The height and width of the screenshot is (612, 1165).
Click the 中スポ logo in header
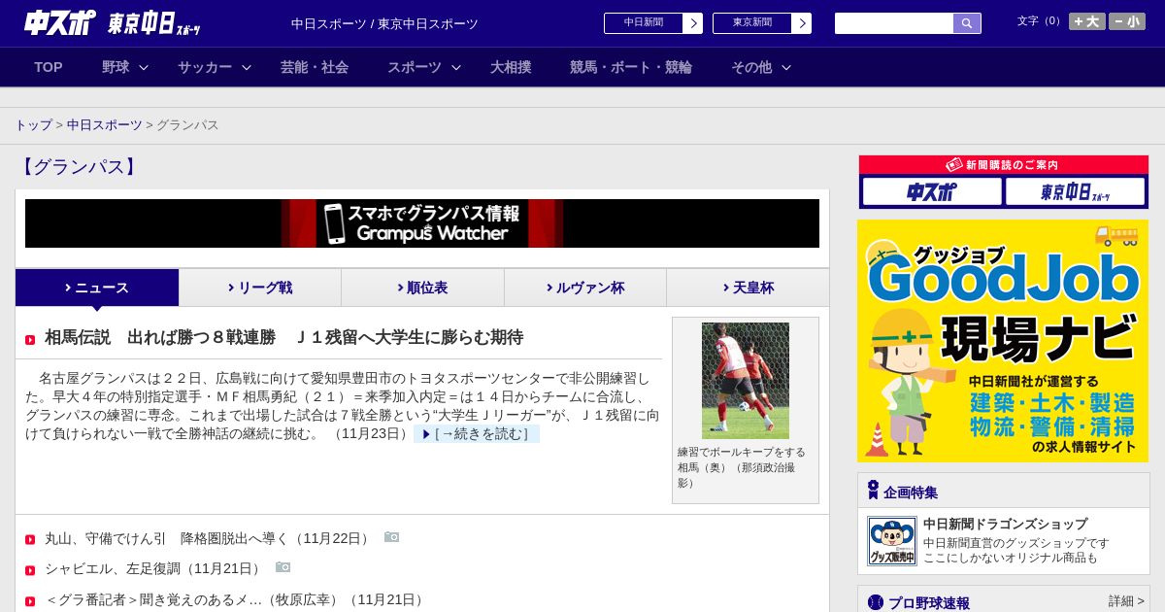tap(60, 22)
